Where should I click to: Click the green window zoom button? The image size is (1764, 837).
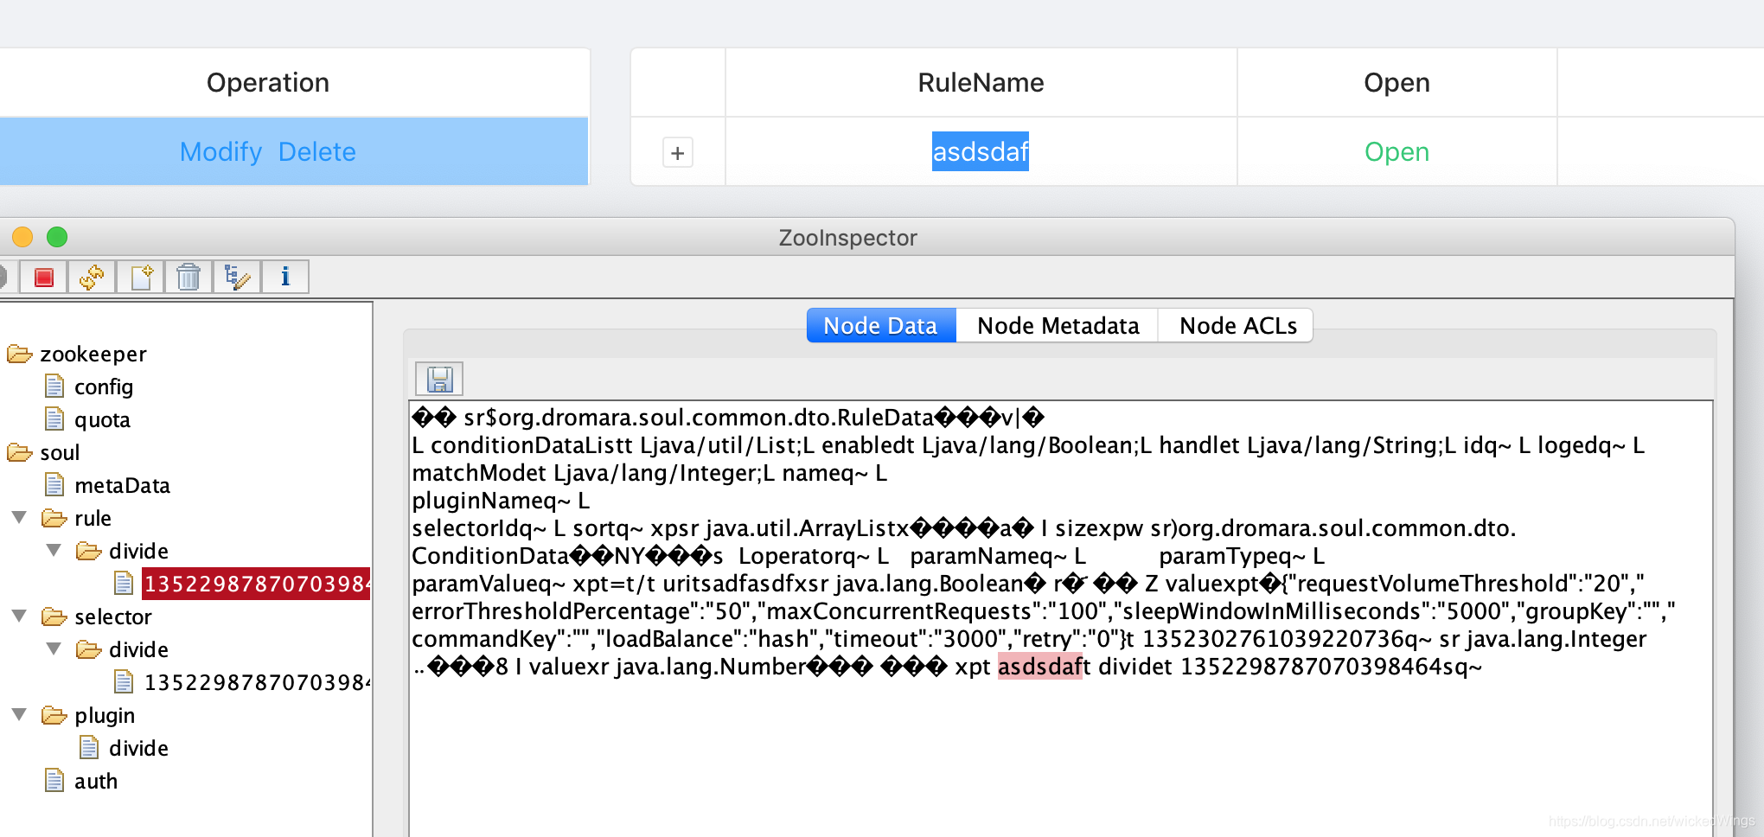[x=57, y=237]
